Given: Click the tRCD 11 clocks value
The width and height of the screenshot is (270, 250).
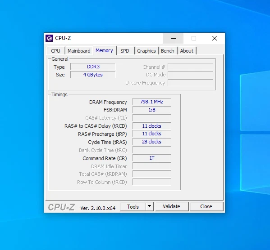Looking at the screenshot, I should tap(152, 126).
